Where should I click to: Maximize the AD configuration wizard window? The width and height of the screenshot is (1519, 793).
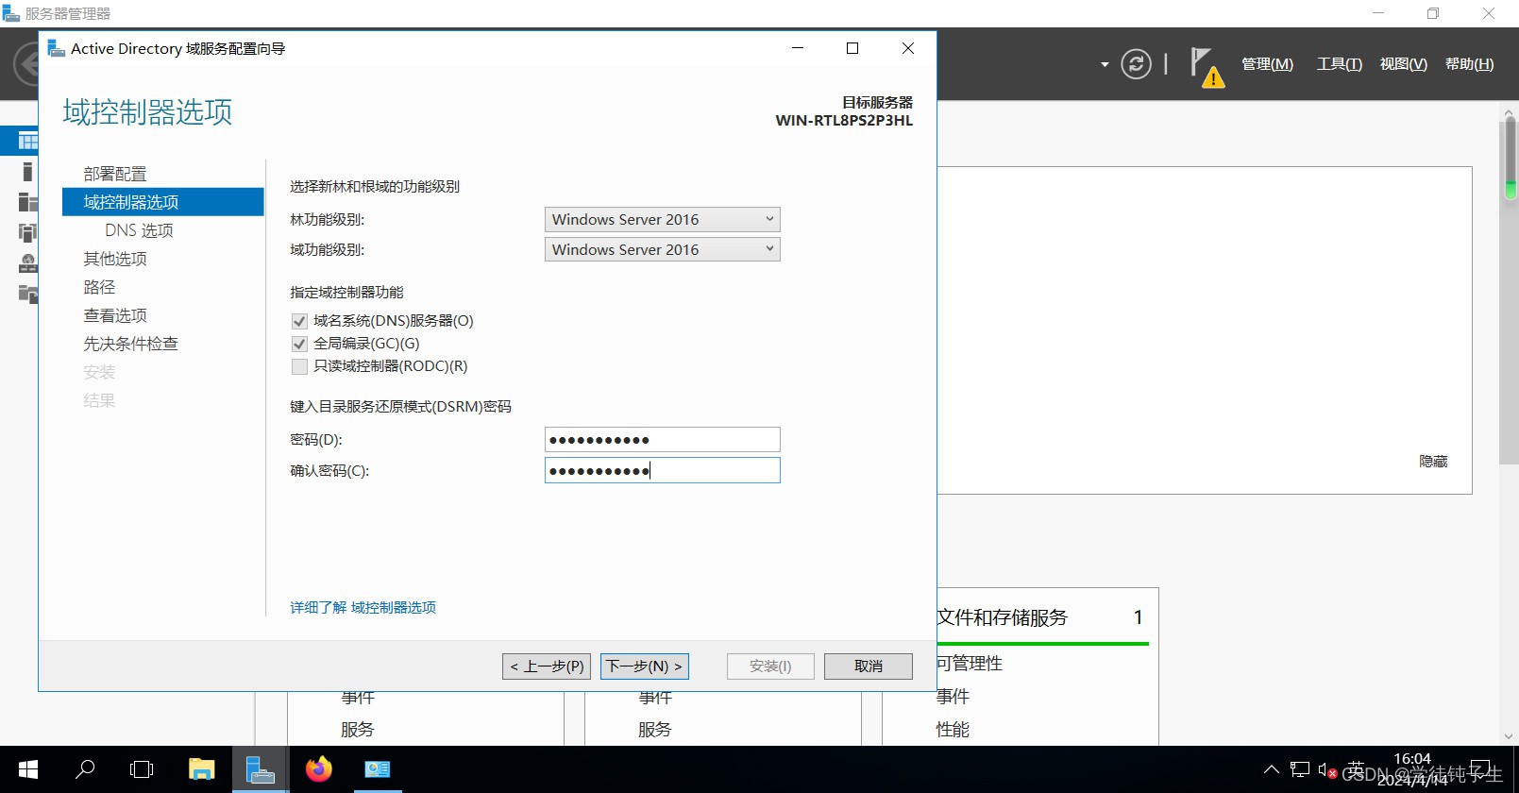[x=852, y=48]
